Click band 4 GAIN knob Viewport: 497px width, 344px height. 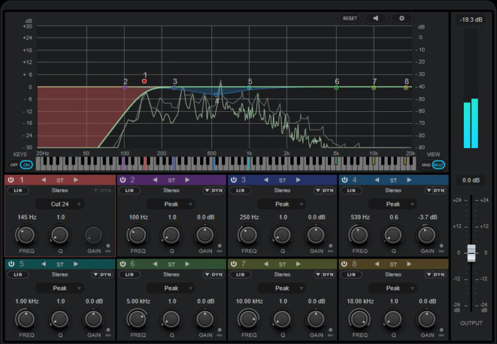click(x=427, y=235)
